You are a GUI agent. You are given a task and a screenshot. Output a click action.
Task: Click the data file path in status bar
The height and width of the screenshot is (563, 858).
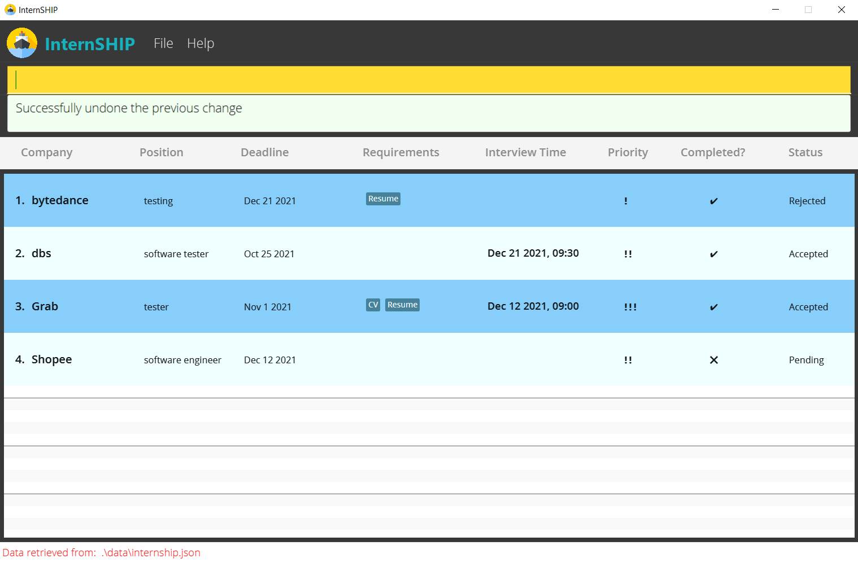[x=151, y=553]
